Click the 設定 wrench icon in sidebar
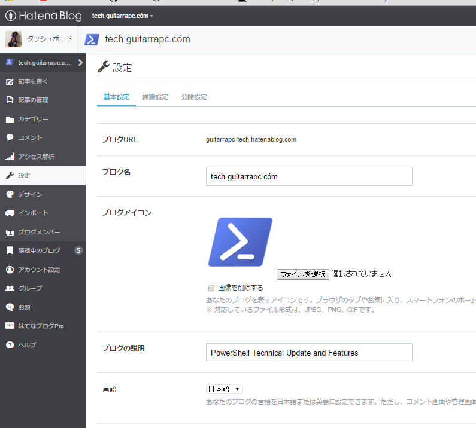Image resolution: width=476 pixels, height=428 pixels. point(10,175)
